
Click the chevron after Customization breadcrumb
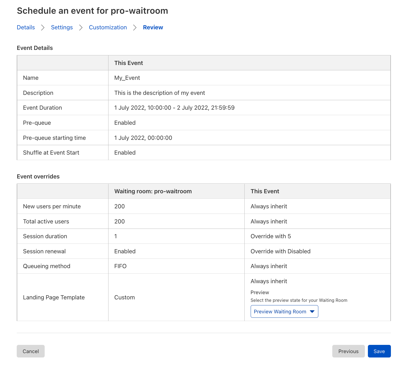[x=135, y=27]
